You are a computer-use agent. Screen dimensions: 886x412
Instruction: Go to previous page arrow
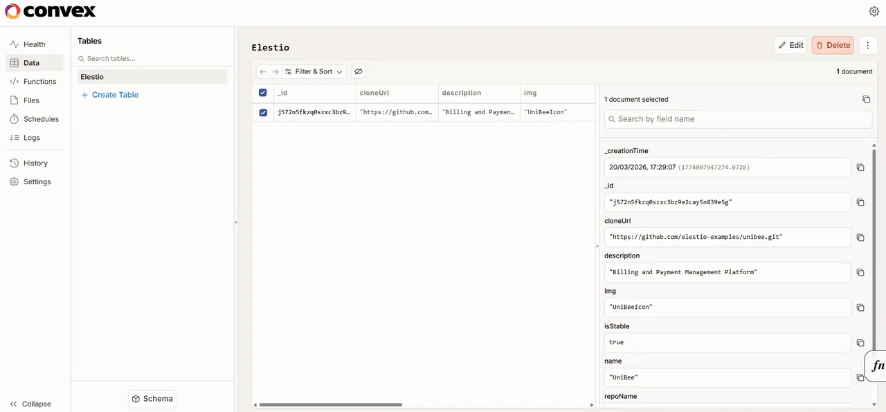[x=263, y=71]
